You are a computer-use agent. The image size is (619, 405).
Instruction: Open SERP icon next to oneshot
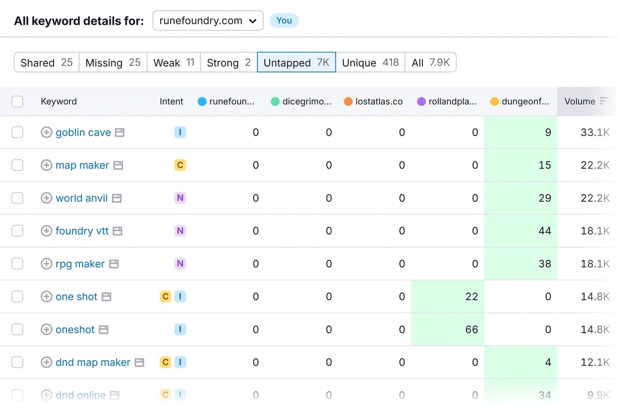tap(104, 330)
